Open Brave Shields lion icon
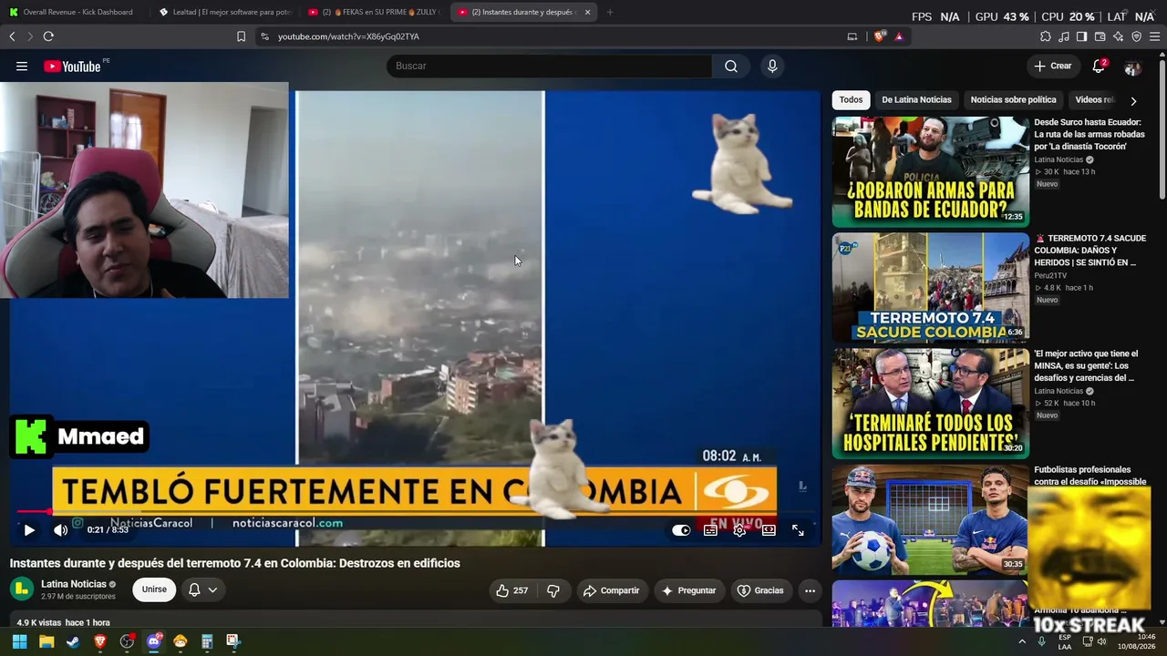This screenshot has height=656, width=1167. 879,36
